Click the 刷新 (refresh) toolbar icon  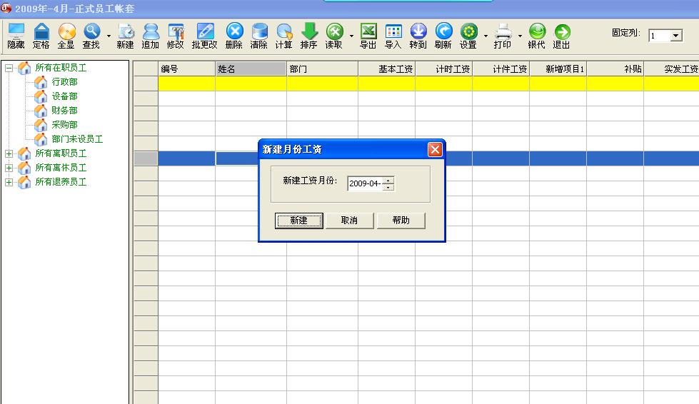click(443, 36)
